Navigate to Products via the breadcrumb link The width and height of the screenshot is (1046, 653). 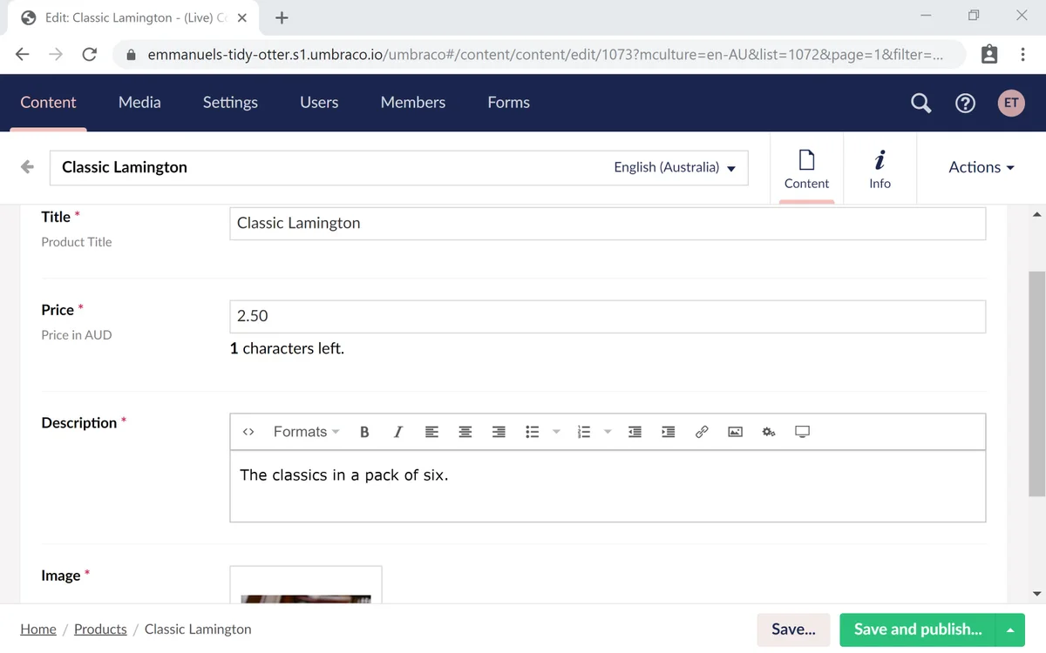click(100, 629)
